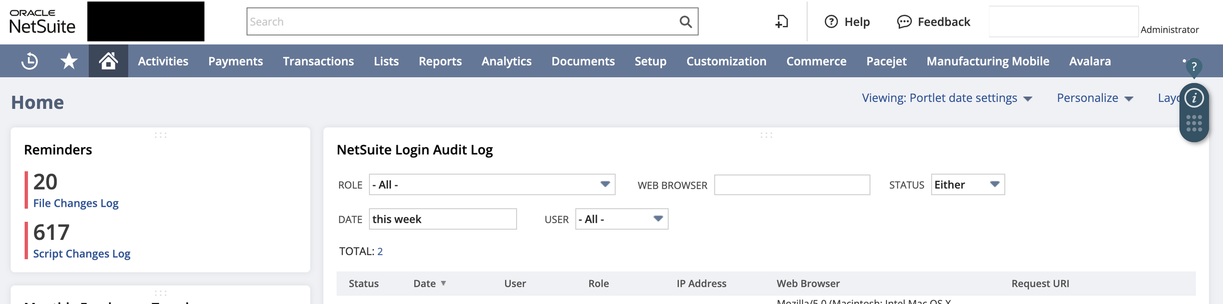Viewport: 1223px width, 304px height.
Task: Sort by IP Address column header
Action: [701, 283]
